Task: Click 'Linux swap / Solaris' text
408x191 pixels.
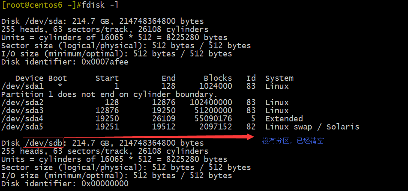Action: click(x=312, y=127)
